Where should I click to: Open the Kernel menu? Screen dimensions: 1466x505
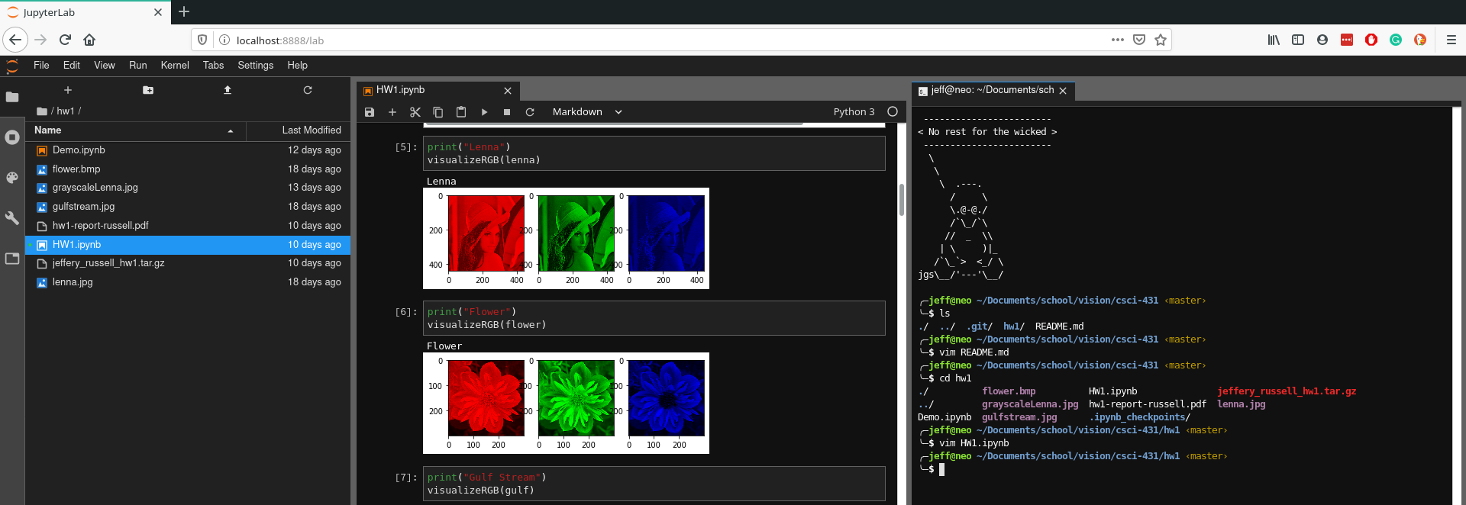click(x=174, y=66)
